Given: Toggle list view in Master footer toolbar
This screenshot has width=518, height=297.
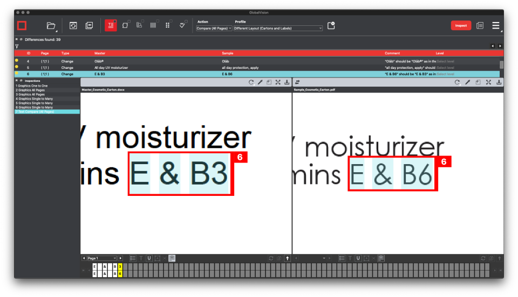Looking at the screenshot, I should [133, 258].
